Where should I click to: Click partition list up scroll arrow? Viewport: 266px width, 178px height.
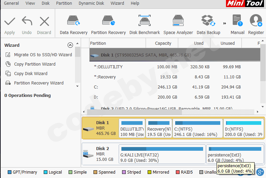point(263,41)
